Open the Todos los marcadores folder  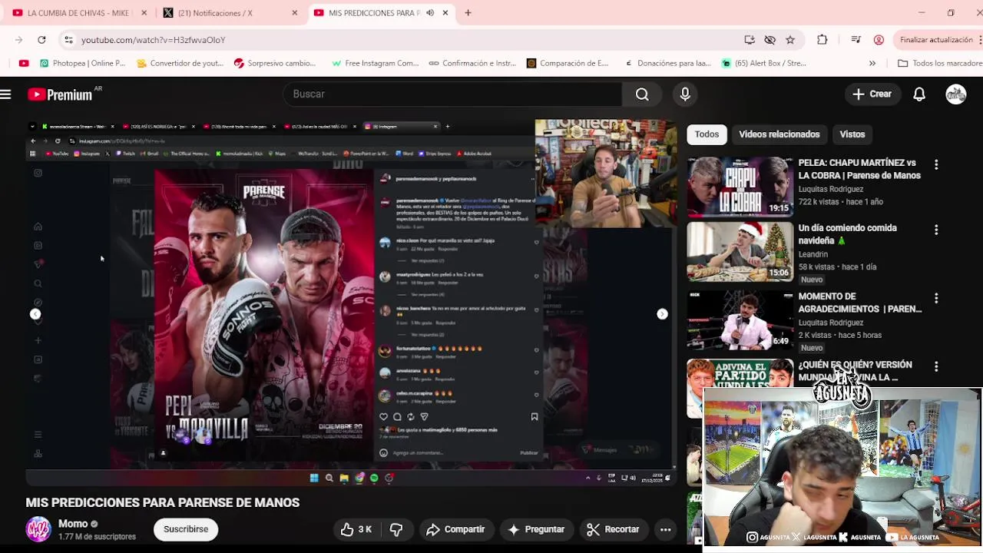point(941,64)
